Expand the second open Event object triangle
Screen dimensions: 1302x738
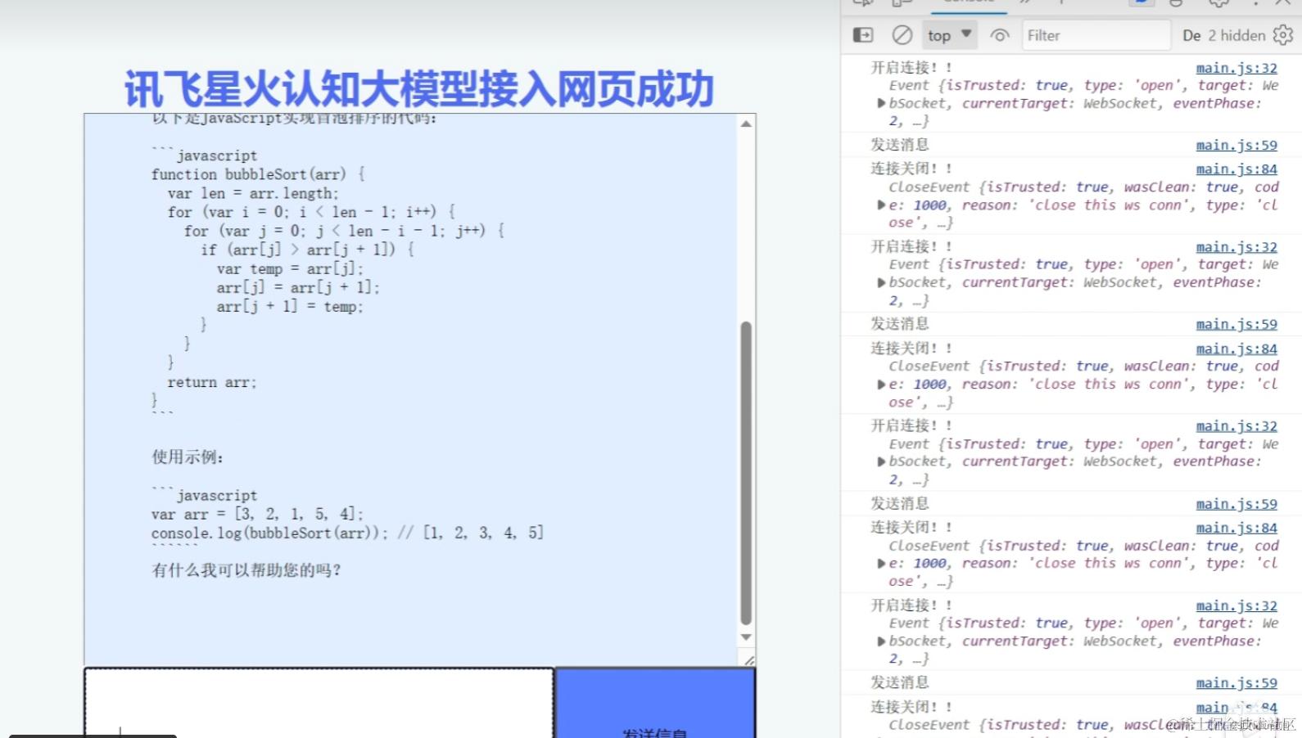(x=881, y=282)
